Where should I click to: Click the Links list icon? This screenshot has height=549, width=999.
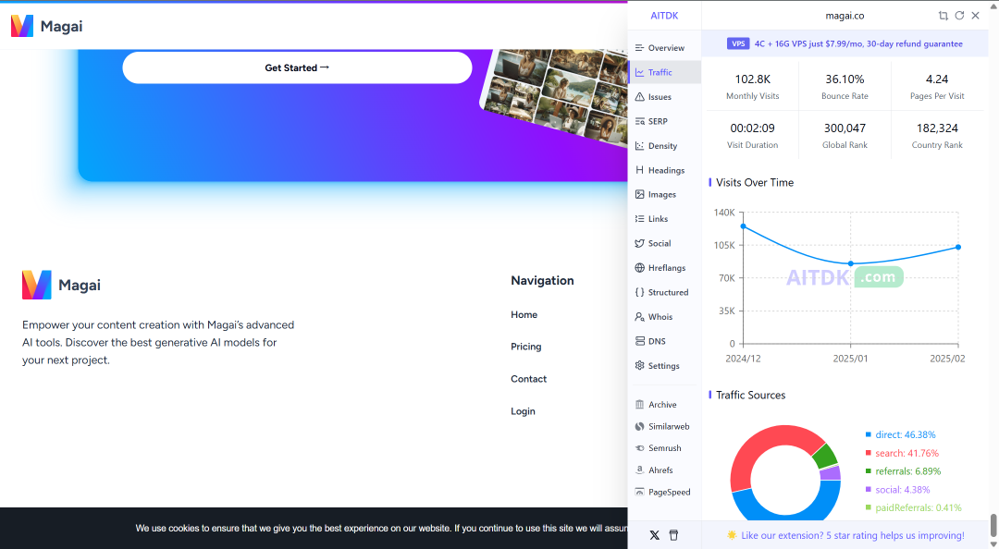(640, 218)
